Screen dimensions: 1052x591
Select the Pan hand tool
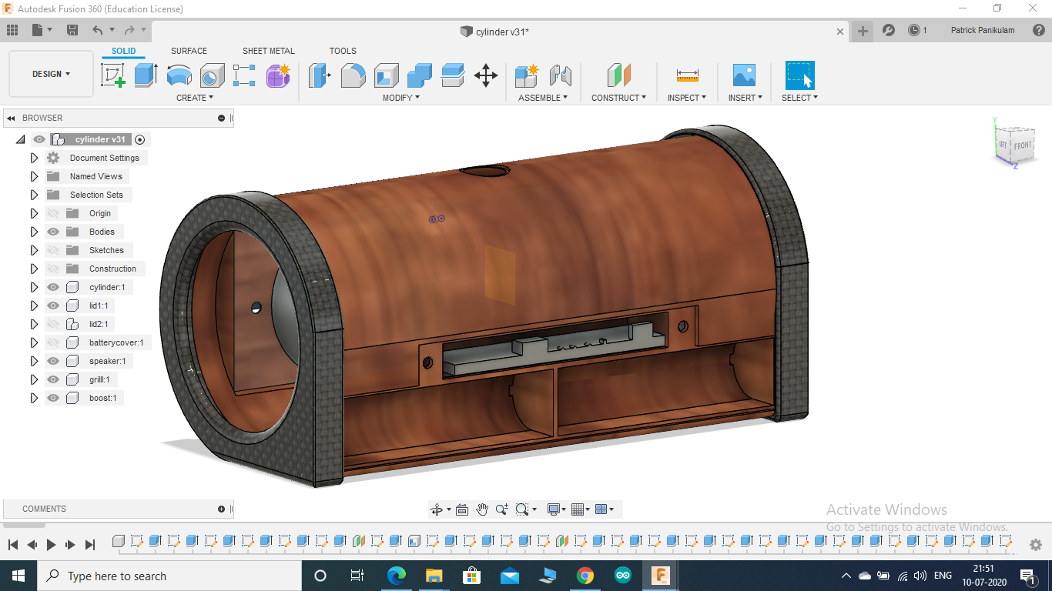coord(482,509)
